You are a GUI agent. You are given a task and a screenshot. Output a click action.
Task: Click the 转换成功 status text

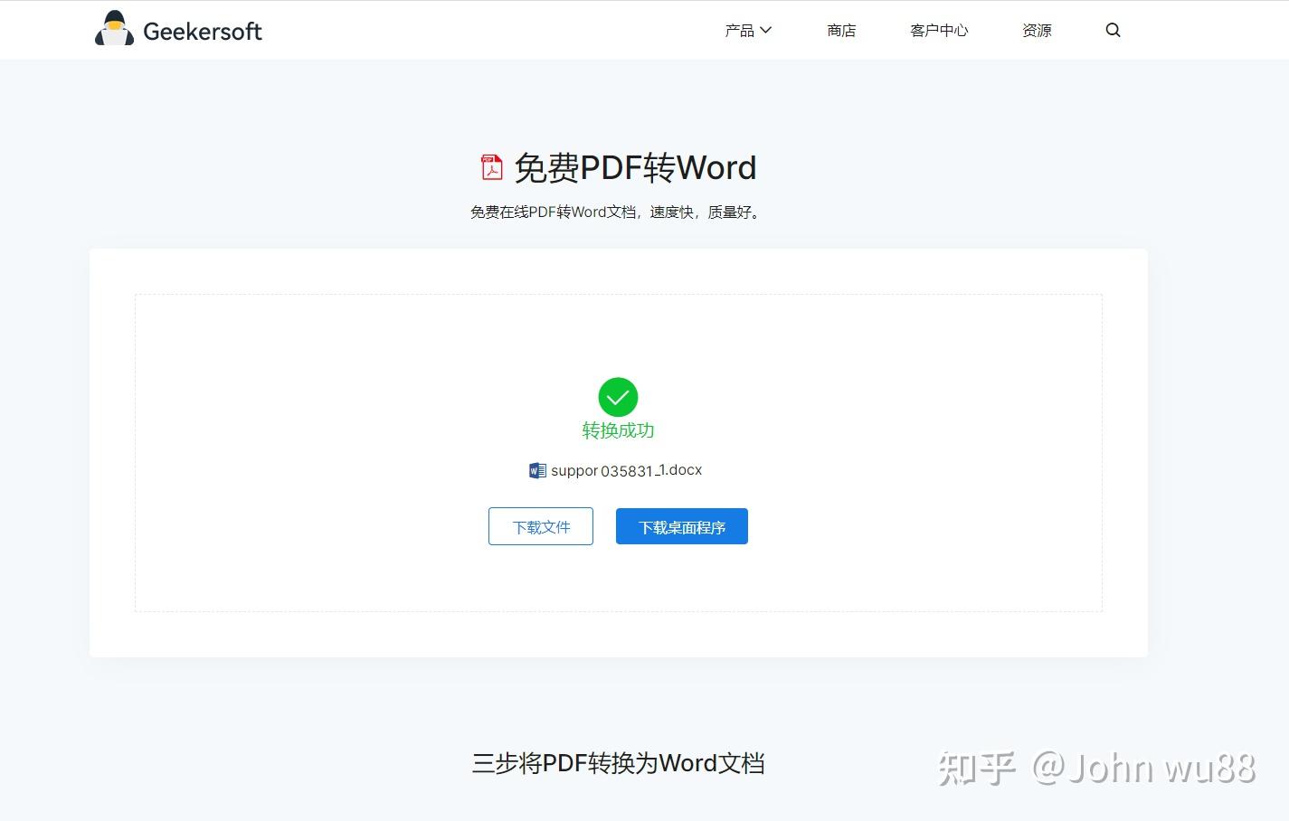(618, 430)
